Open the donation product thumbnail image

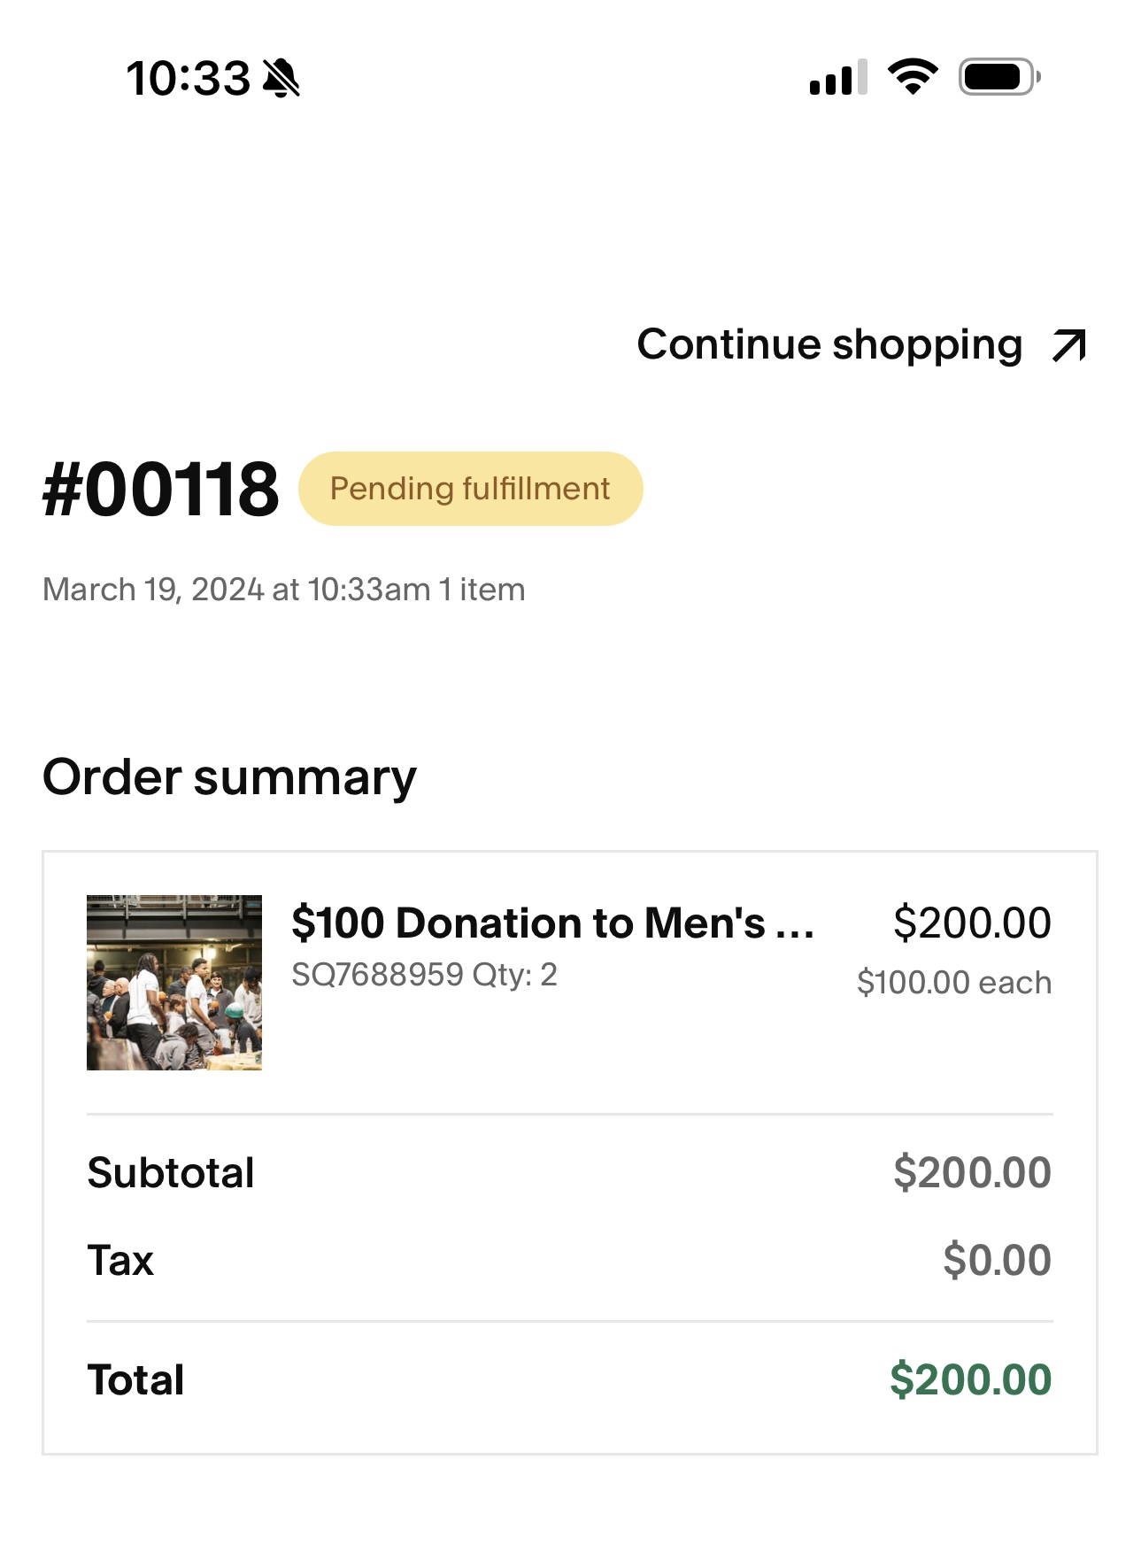tap(174, 983)
